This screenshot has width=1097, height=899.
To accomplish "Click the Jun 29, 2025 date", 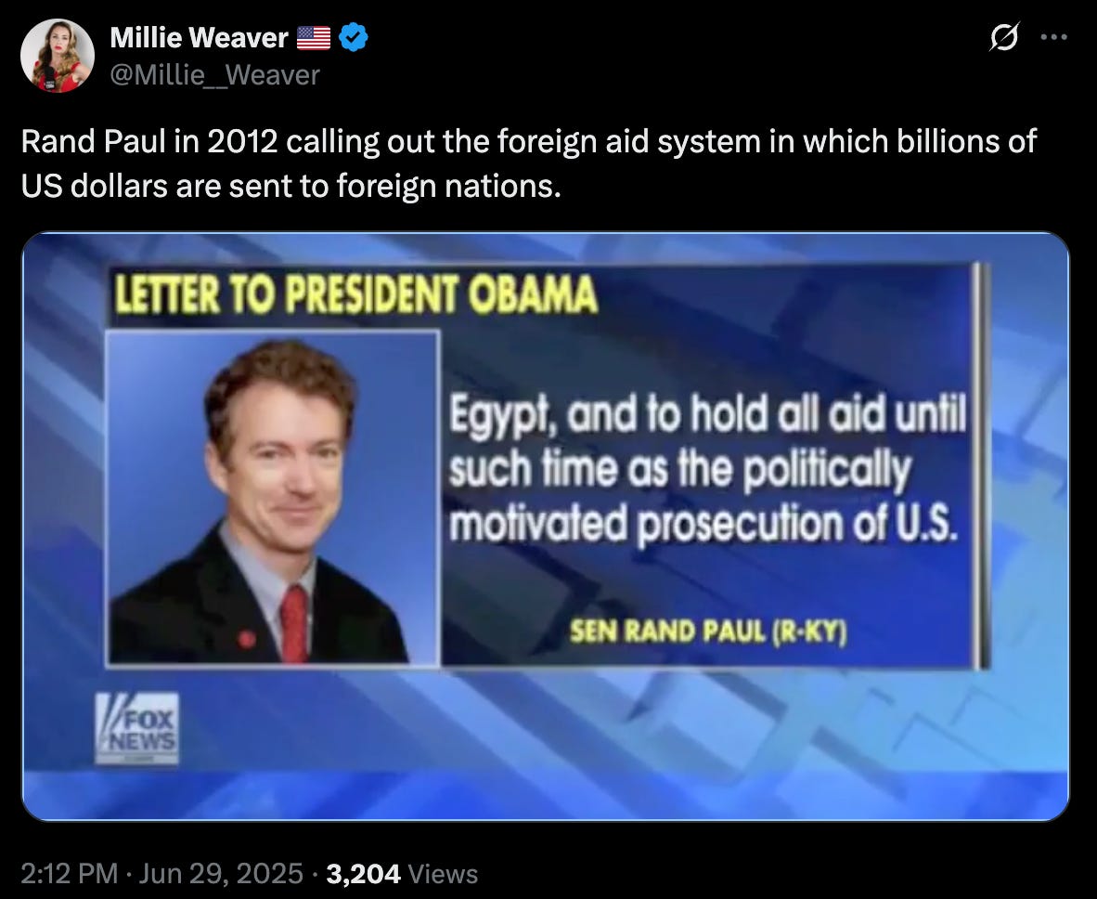I will (x=221, y=874).
